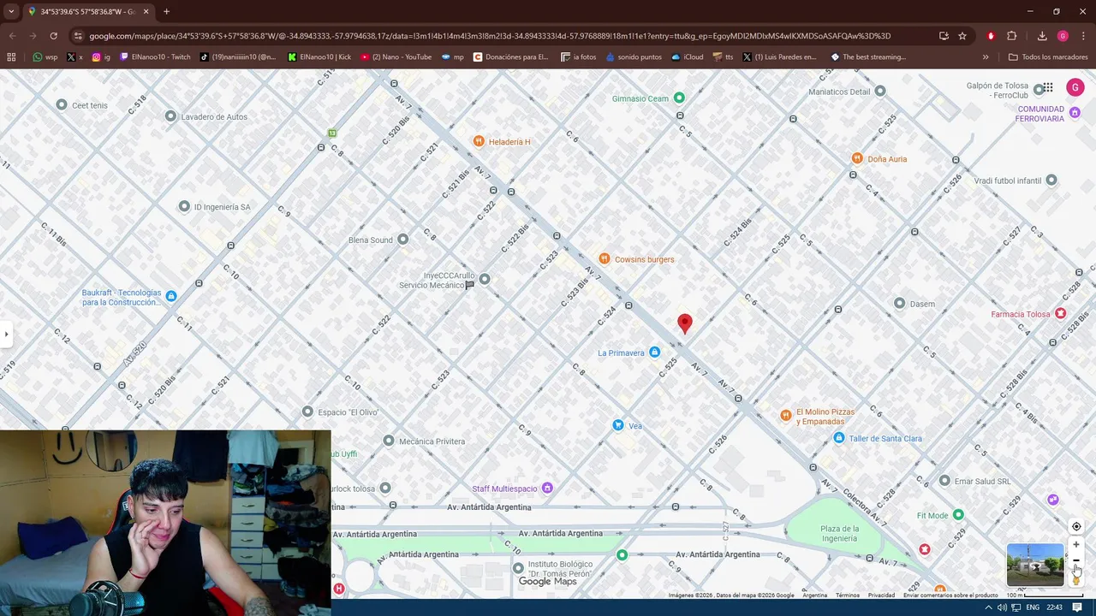The image size is (1096, 616).
Task: Open the browser extensions puzzle icon
Action: [x=1012, y=36]
